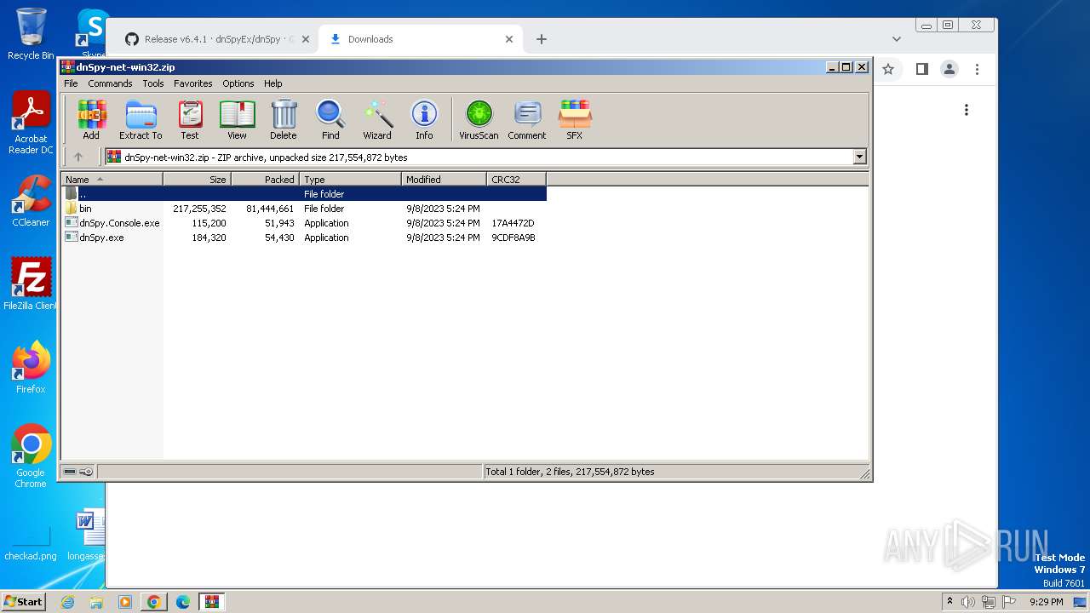Run the Test archive tool

[x=190, y=119]
